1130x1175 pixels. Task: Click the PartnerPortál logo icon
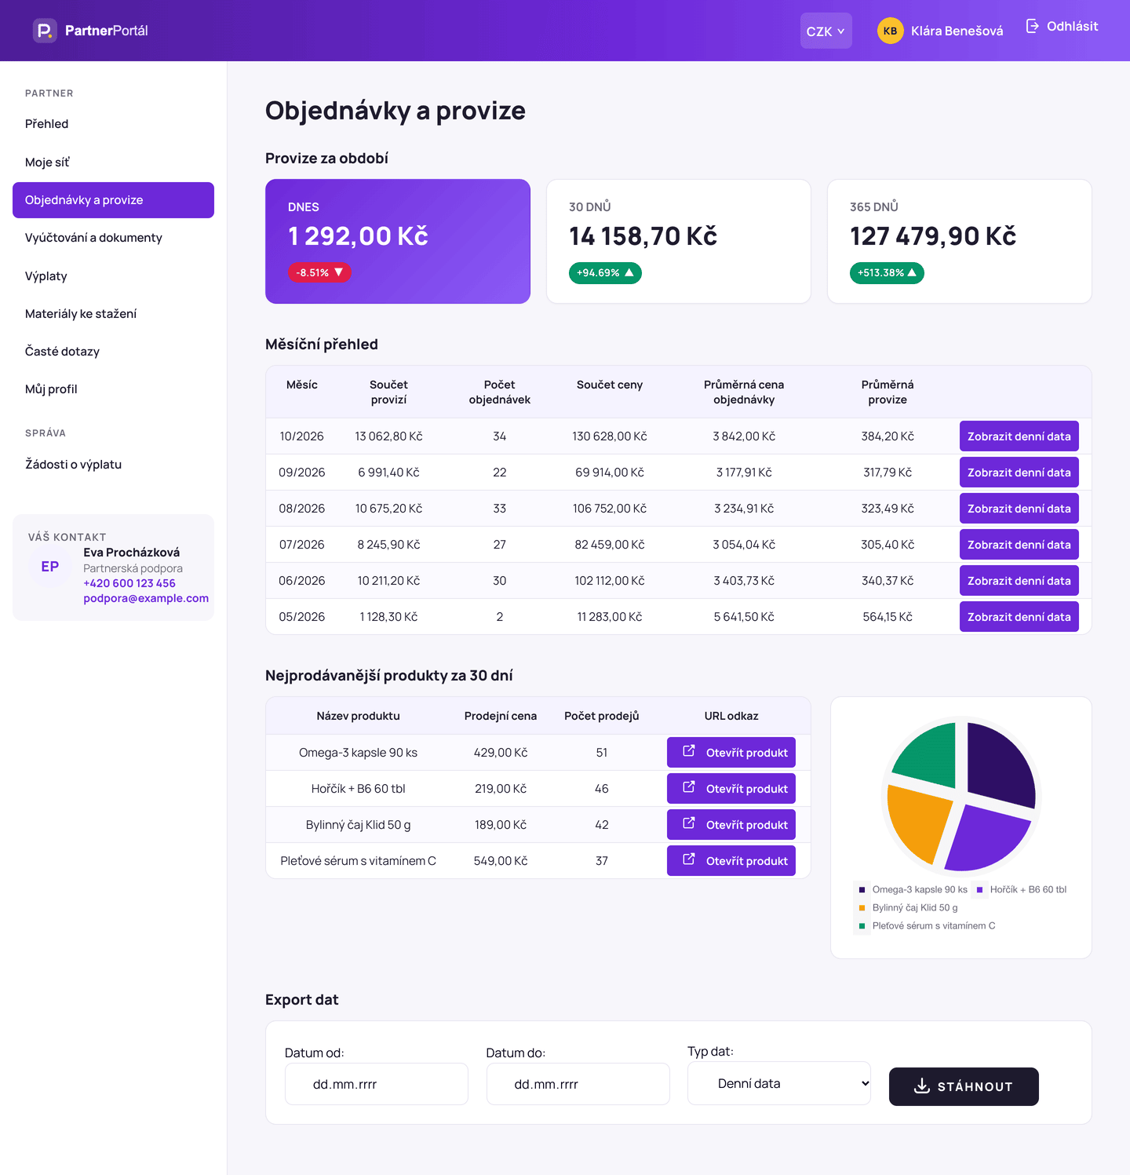45,31
